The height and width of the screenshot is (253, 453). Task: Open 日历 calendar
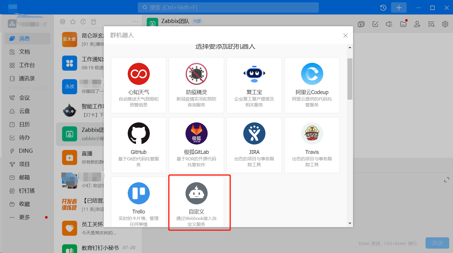(x=27, y=124)
